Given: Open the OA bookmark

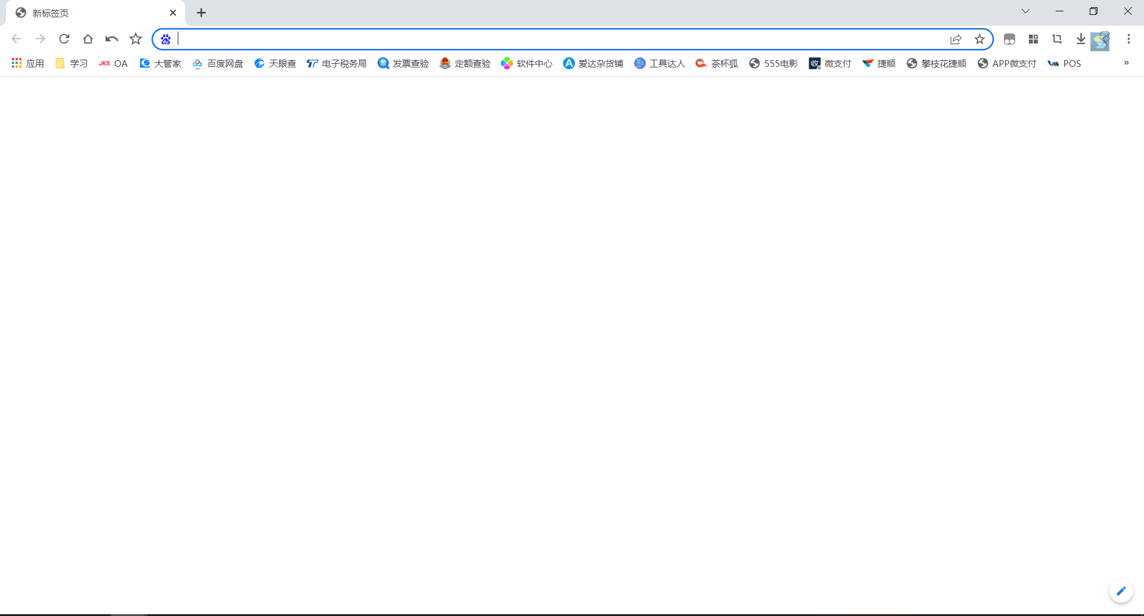Looking at the screenshot, I should coord(113,63).
